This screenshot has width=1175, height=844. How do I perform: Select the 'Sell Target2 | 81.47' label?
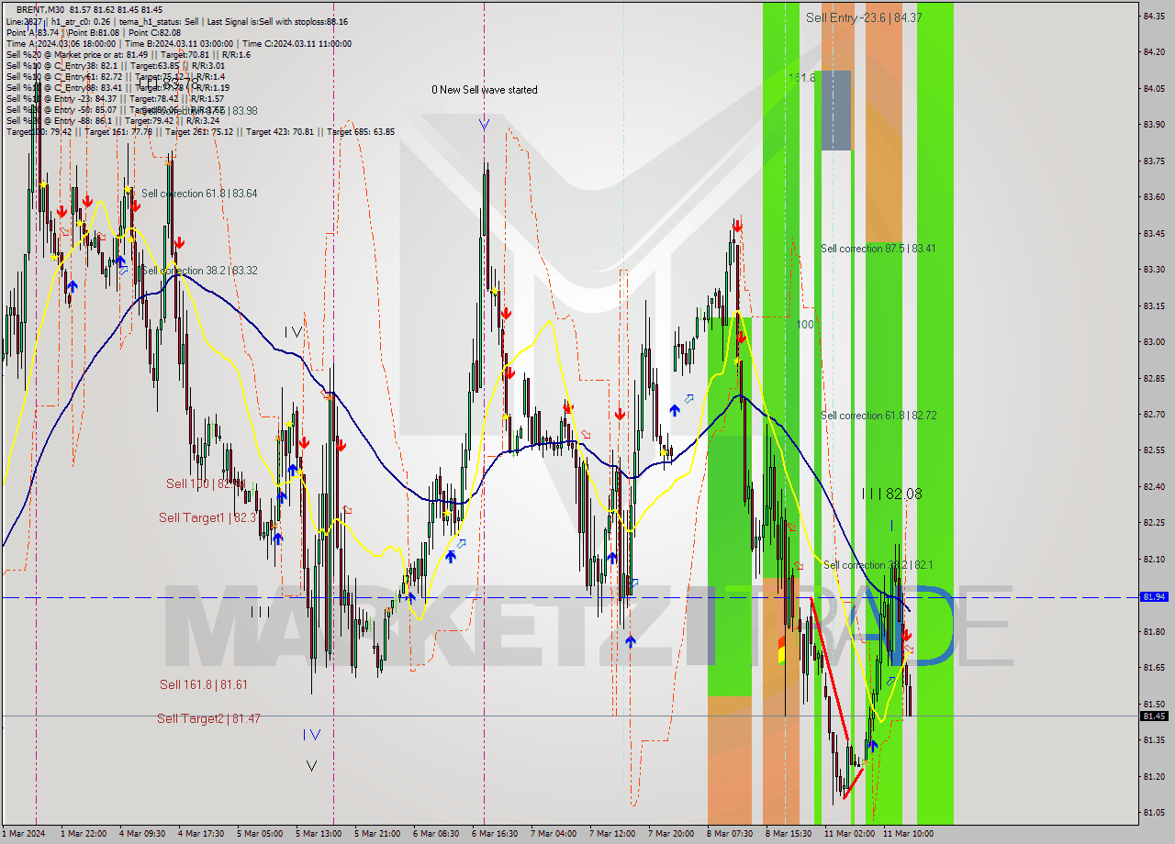pyautogui.click(x=208, y=718)
